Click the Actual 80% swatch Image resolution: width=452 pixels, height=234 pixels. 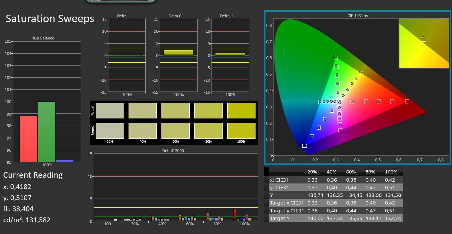point(208,111)
